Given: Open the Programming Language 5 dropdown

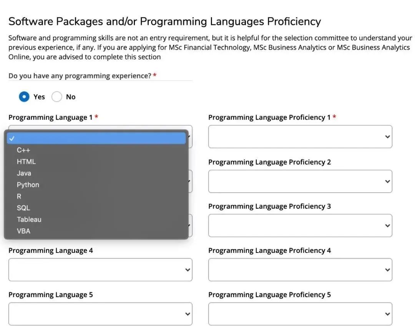Looking at the screenshot, I should point(100,314).
